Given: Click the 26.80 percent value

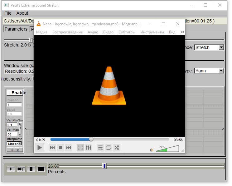Looking at the screenshot, I should coord(53,166).
